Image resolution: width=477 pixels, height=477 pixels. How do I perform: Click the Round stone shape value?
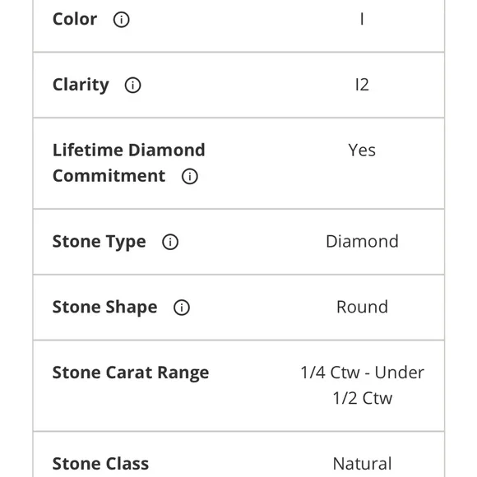click(x=362, y=307)
